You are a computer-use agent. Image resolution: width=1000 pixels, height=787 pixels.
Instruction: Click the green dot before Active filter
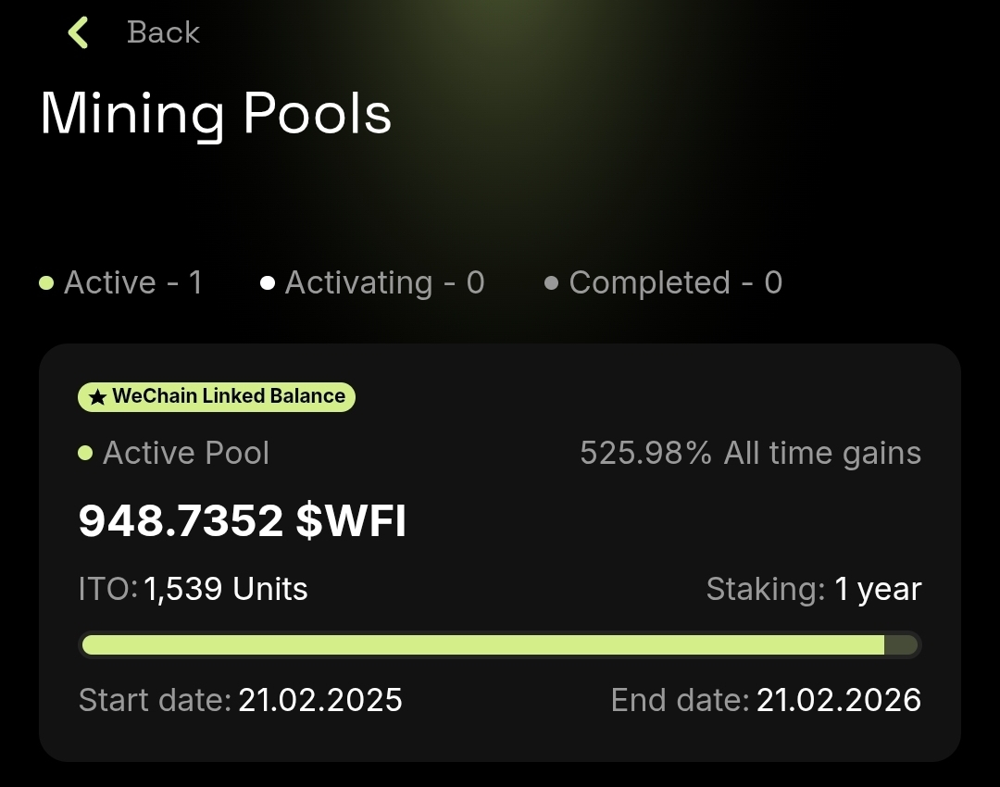point(46,283)
